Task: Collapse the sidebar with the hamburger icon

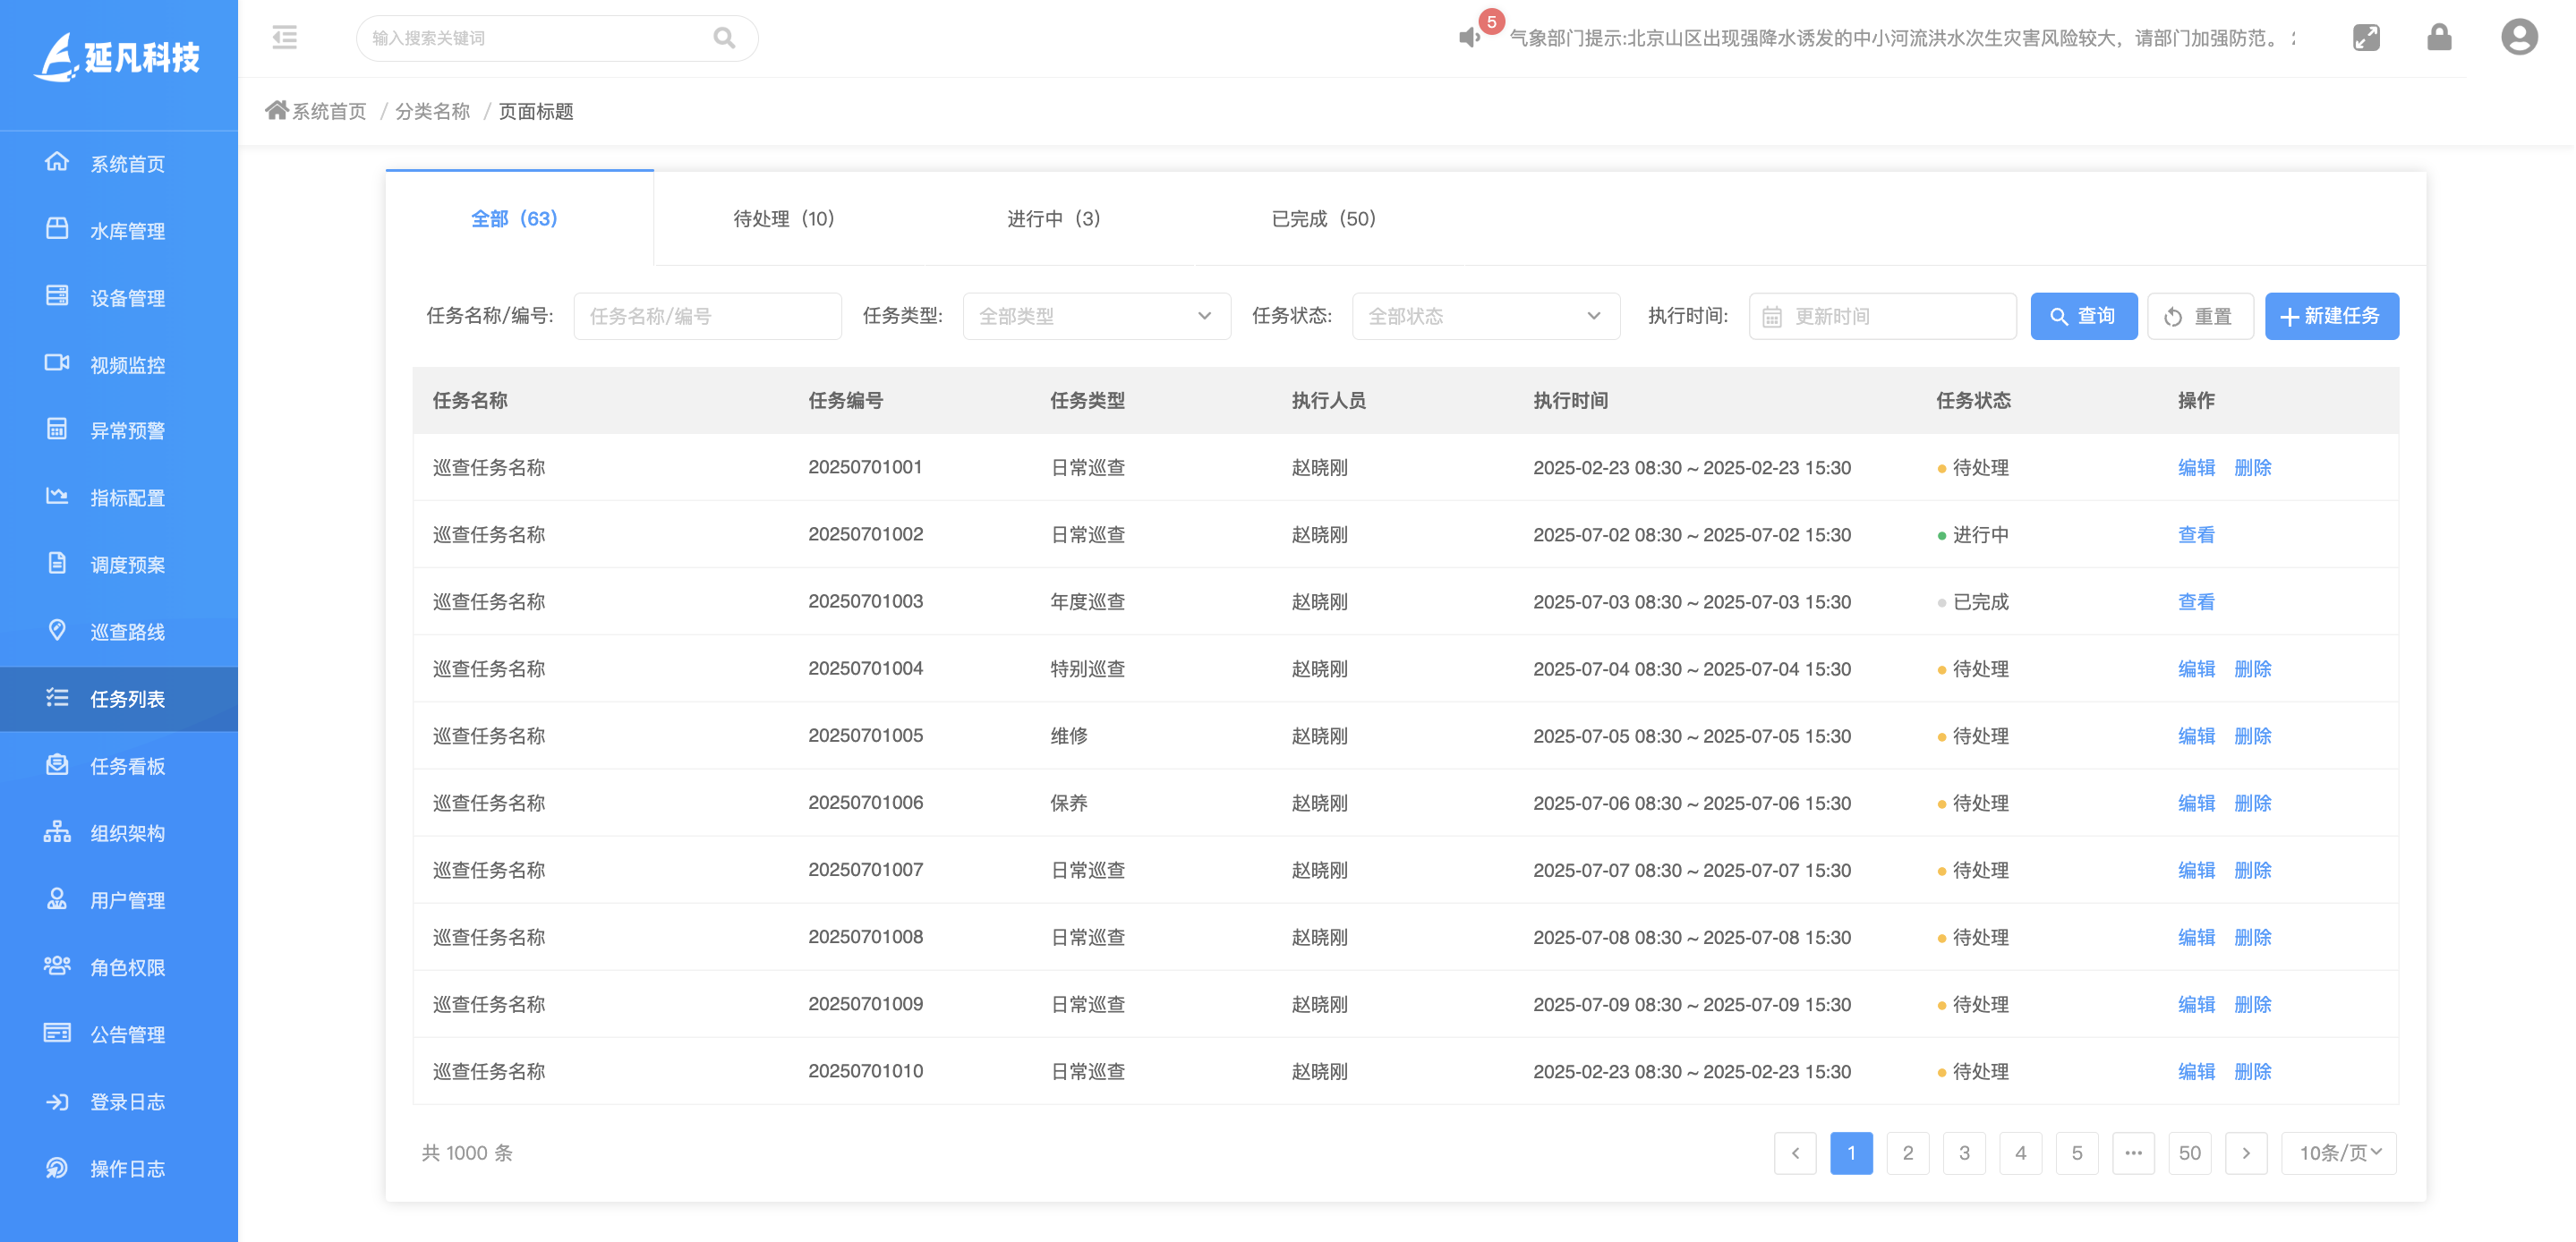Action: [284, 38]
